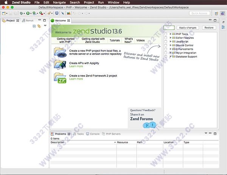Check the Source Control checkbox
This screenshot has height=175, width=227.
166,45
